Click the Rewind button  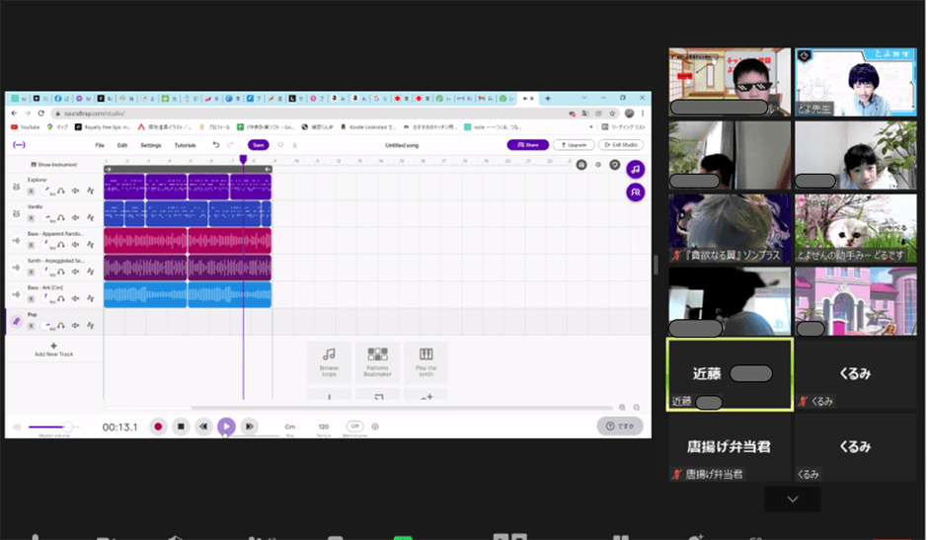click(203, 426)
